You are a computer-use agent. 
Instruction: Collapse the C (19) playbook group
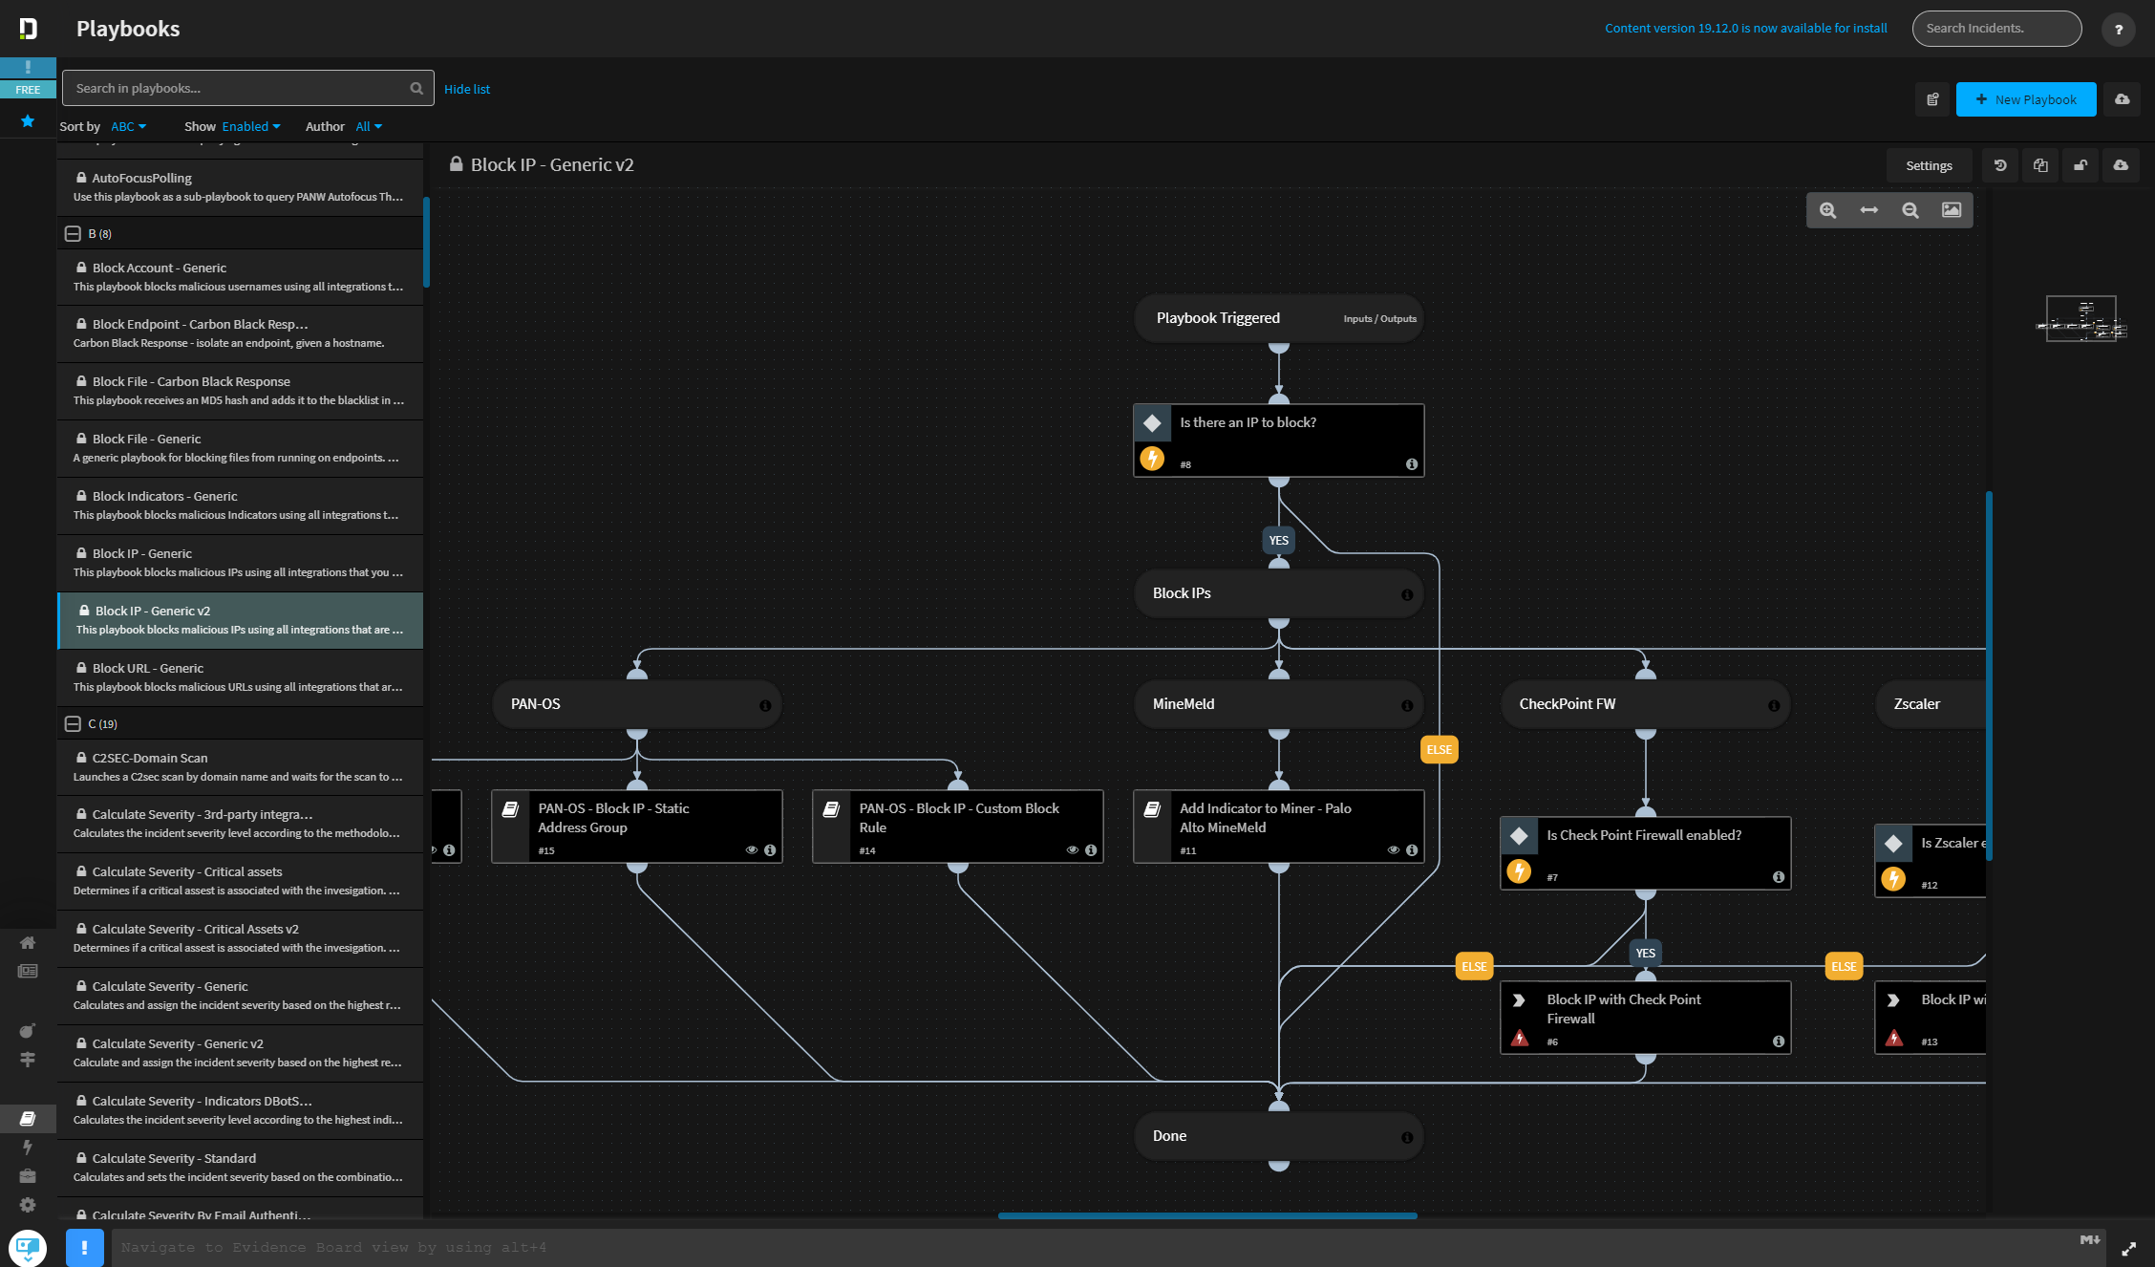point(73,723)
